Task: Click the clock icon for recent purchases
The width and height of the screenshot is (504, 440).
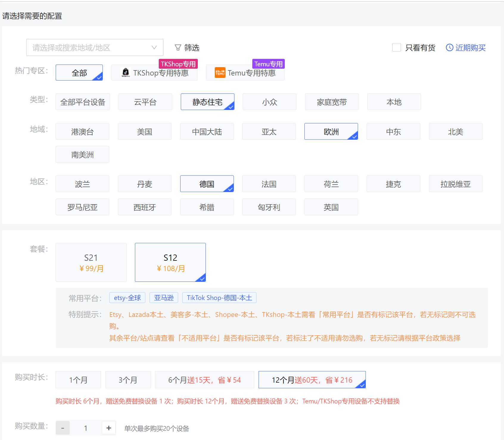Action: [x=449, y=48]
